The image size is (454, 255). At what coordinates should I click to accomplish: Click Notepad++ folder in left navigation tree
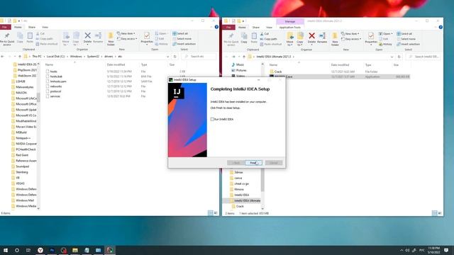point(23,138)
